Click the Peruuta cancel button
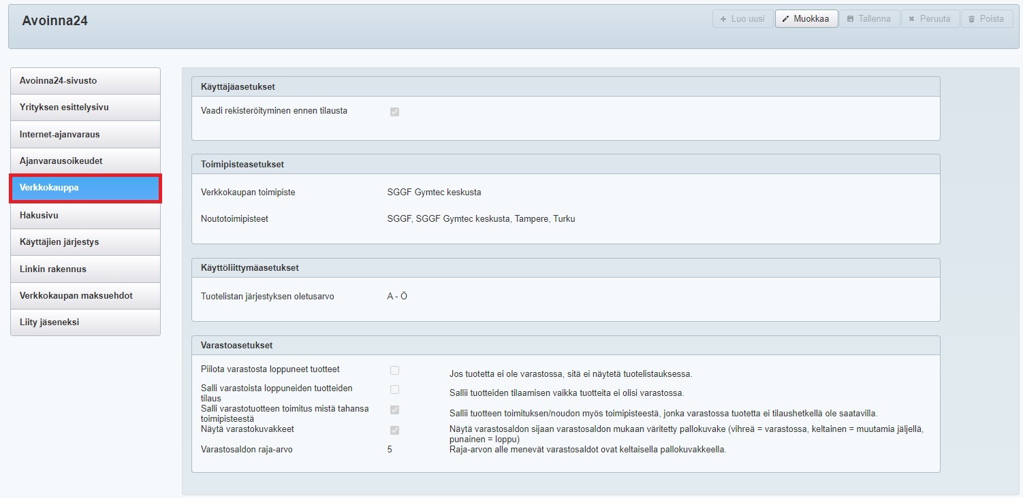1023x498 pixels. [930, 19]
